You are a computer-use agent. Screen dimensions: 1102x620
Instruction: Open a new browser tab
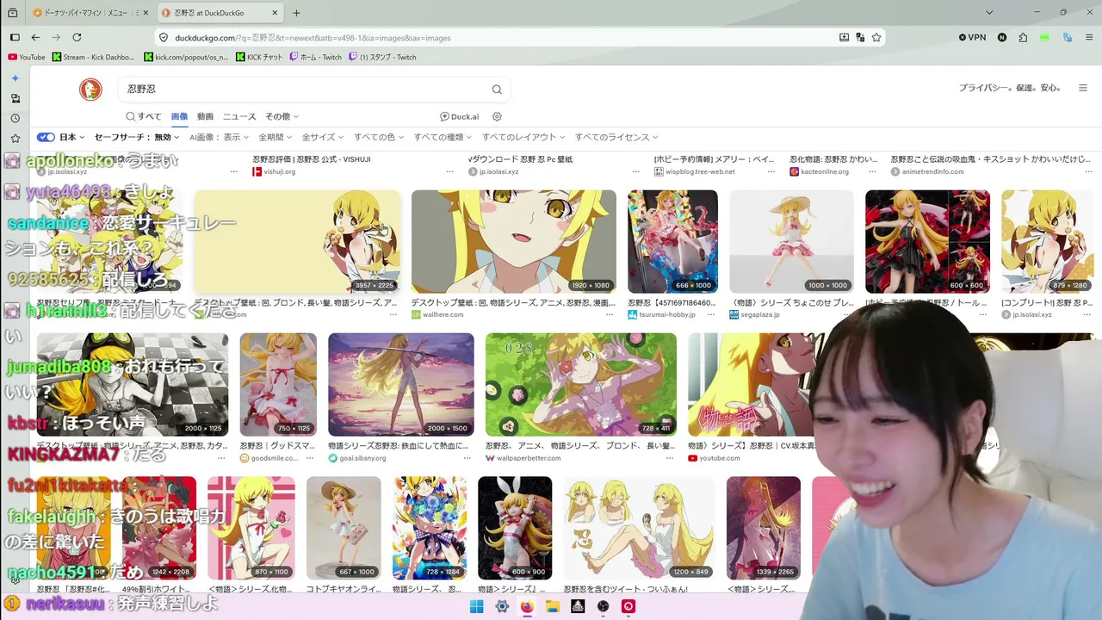[x=296, y=13]
